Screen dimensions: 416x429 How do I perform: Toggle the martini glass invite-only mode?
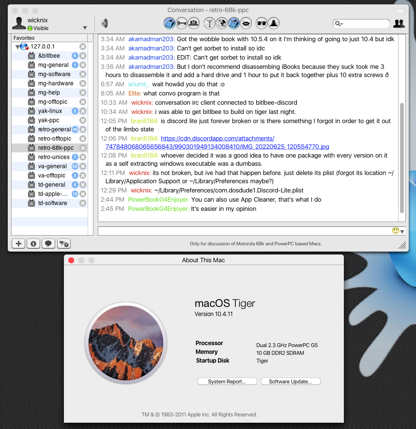[210, 23]
